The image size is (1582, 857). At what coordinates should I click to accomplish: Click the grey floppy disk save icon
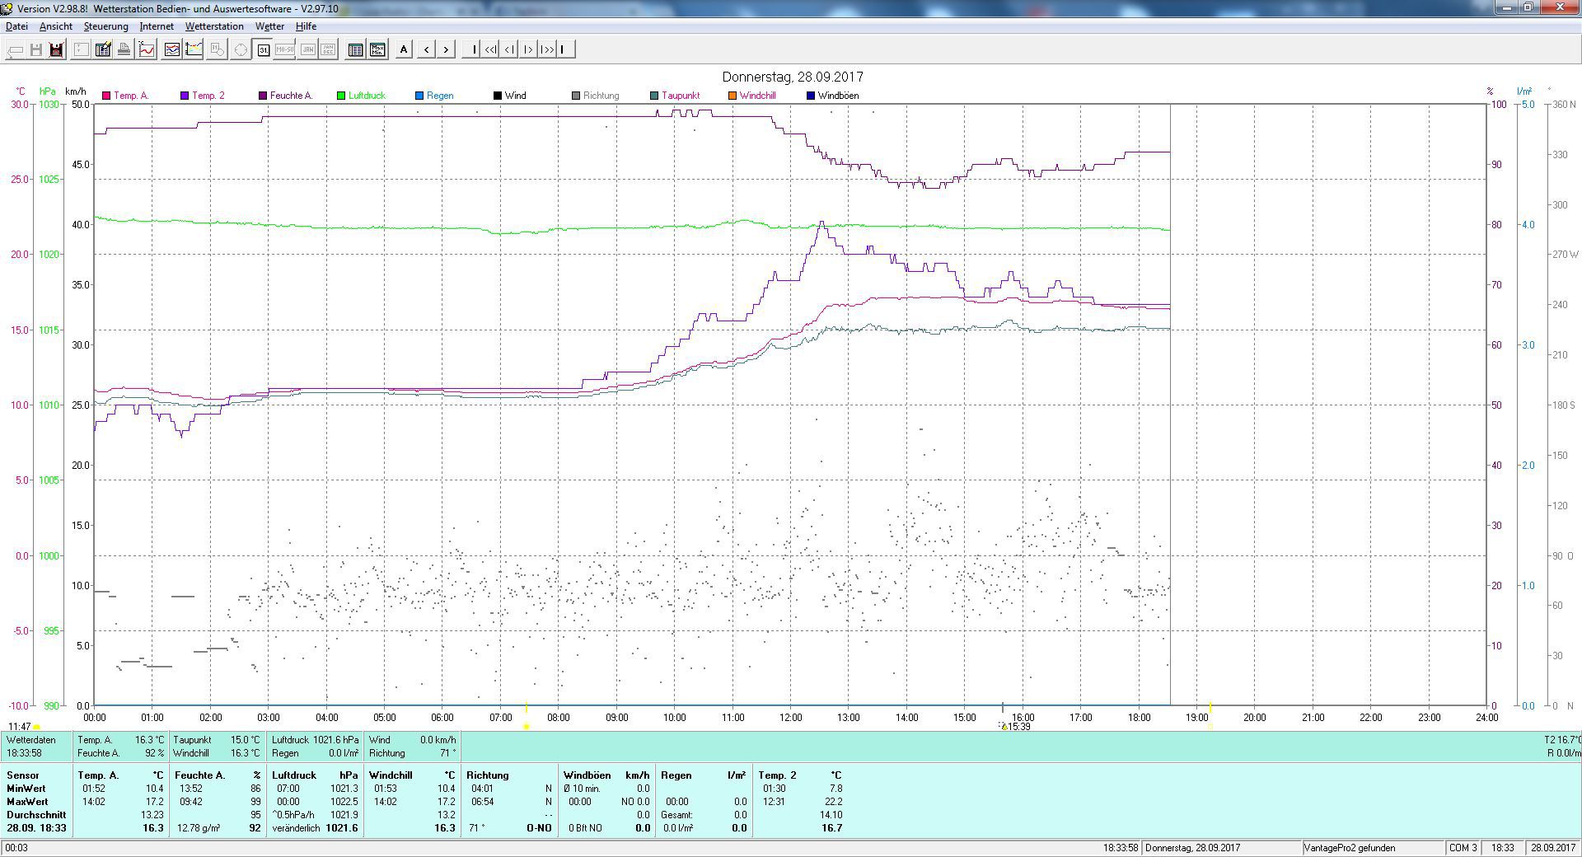click(36, 49)
